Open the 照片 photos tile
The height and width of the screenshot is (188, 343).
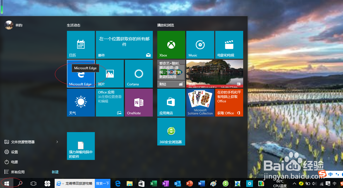[110, 73]
